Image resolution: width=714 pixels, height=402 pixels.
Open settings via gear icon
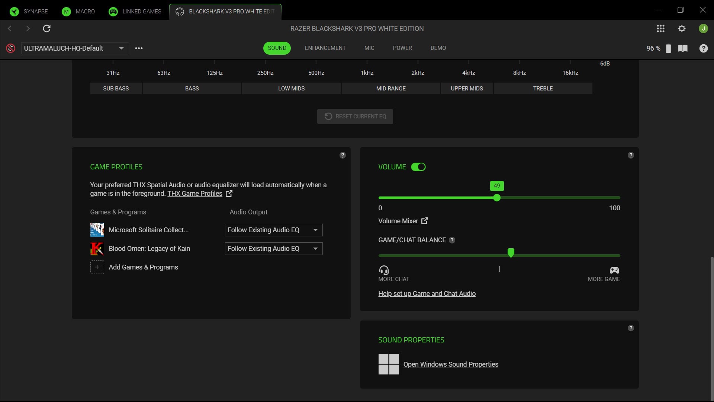682,29
